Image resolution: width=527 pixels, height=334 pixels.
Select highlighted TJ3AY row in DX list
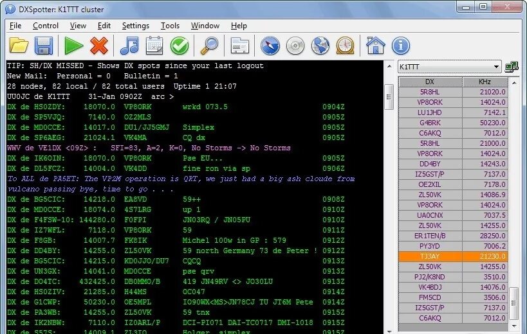pos(453,256)
